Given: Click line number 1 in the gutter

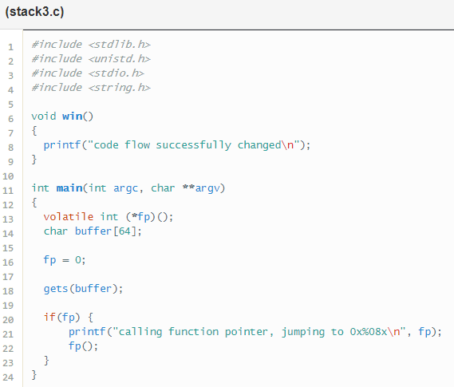Looking at the screenshot, I should click(10, 47).
